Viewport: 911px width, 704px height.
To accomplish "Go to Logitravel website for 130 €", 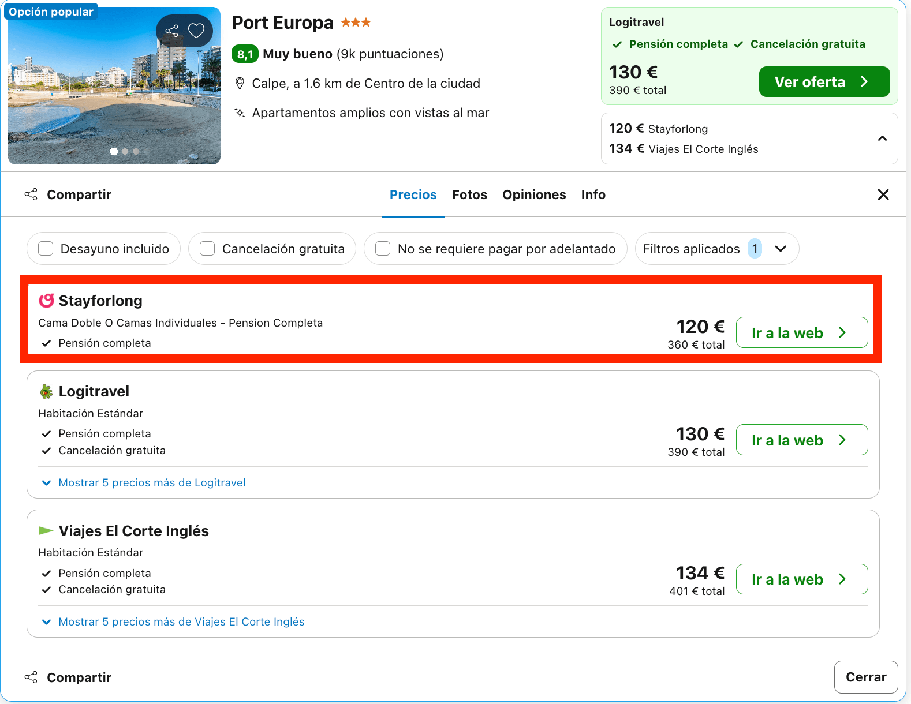I will [x=801, y=440].
